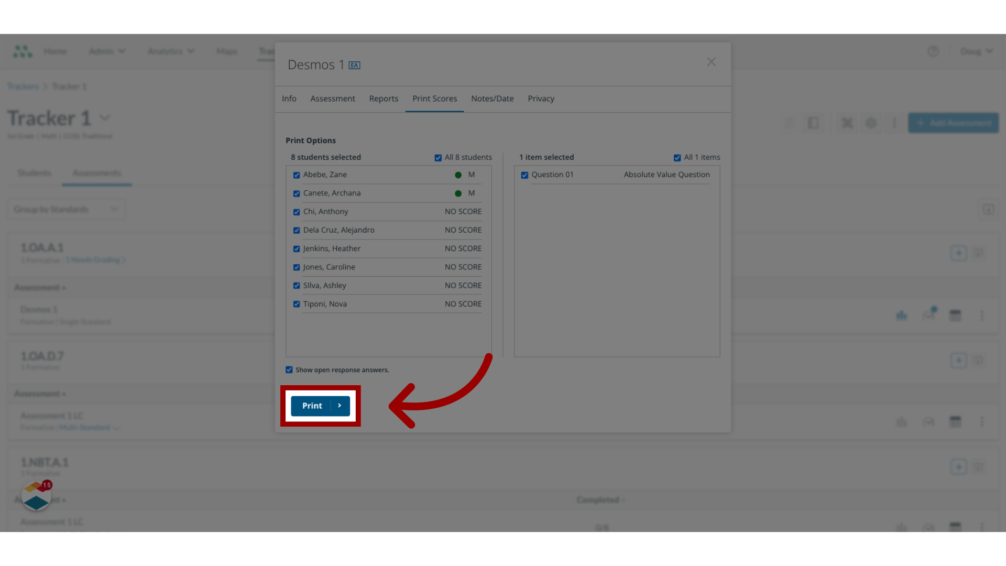Image resolution: width=1006 pixels, height=566 pixels.
Task: Open the help question mark icon
Action: click(x=933, y=51)
